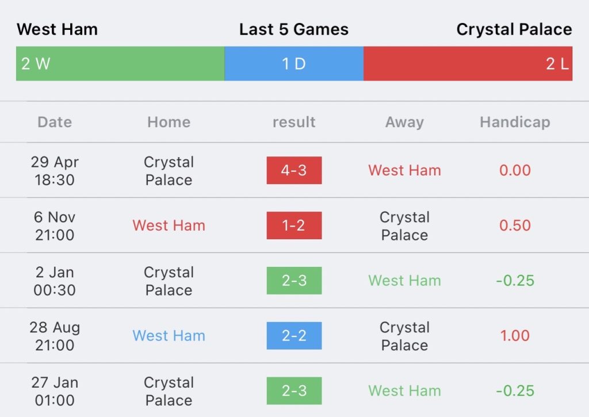Click the blue 1 D bar segment
The image size is (589, 417).
294,64
